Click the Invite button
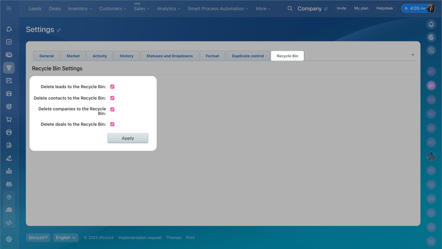Screen dimensions: 442x249 [x=341, y=8]
